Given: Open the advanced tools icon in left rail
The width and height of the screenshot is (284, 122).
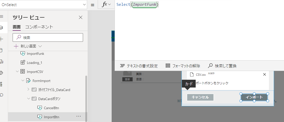Looking at the screenshot, I should click(1, 84).
